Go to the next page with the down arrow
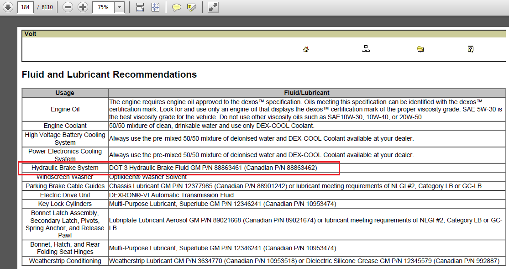 (x=8, y=7)
